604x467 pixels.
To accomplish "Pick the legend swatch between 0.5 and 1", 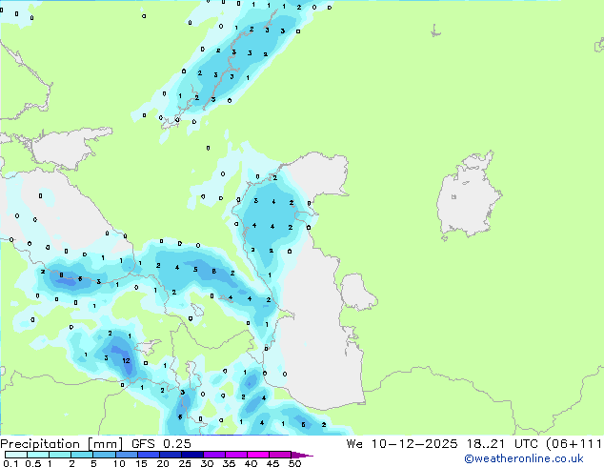I will tap(38, 455).
